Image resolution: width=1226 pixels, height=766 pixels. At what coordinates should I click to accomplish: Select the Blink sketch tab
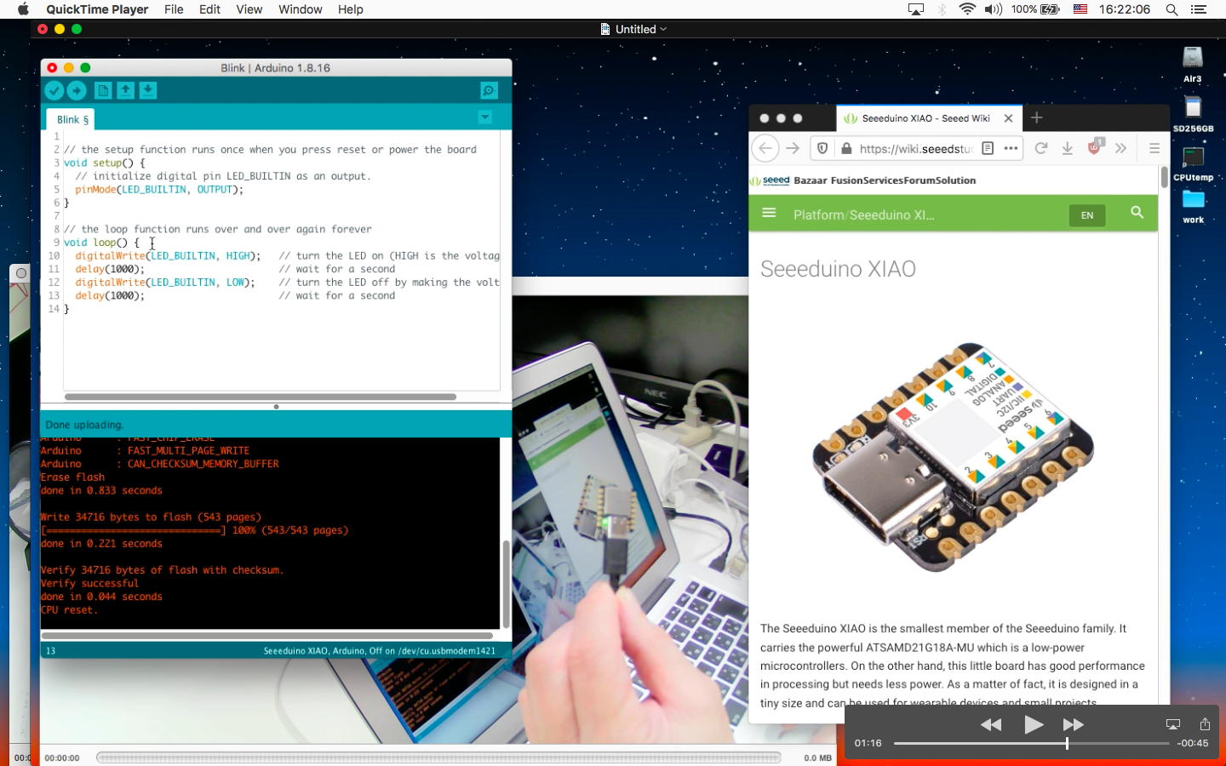[x=72, y=120]
